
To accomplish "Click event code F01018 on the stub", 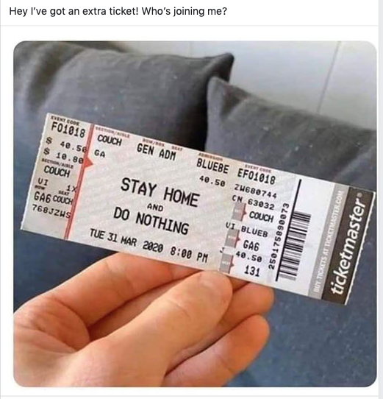I will 68,130.
